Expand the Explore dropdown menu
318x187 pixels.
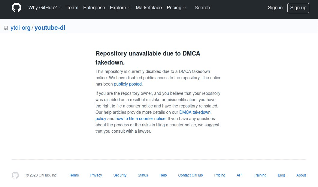(x=120, y=8)
